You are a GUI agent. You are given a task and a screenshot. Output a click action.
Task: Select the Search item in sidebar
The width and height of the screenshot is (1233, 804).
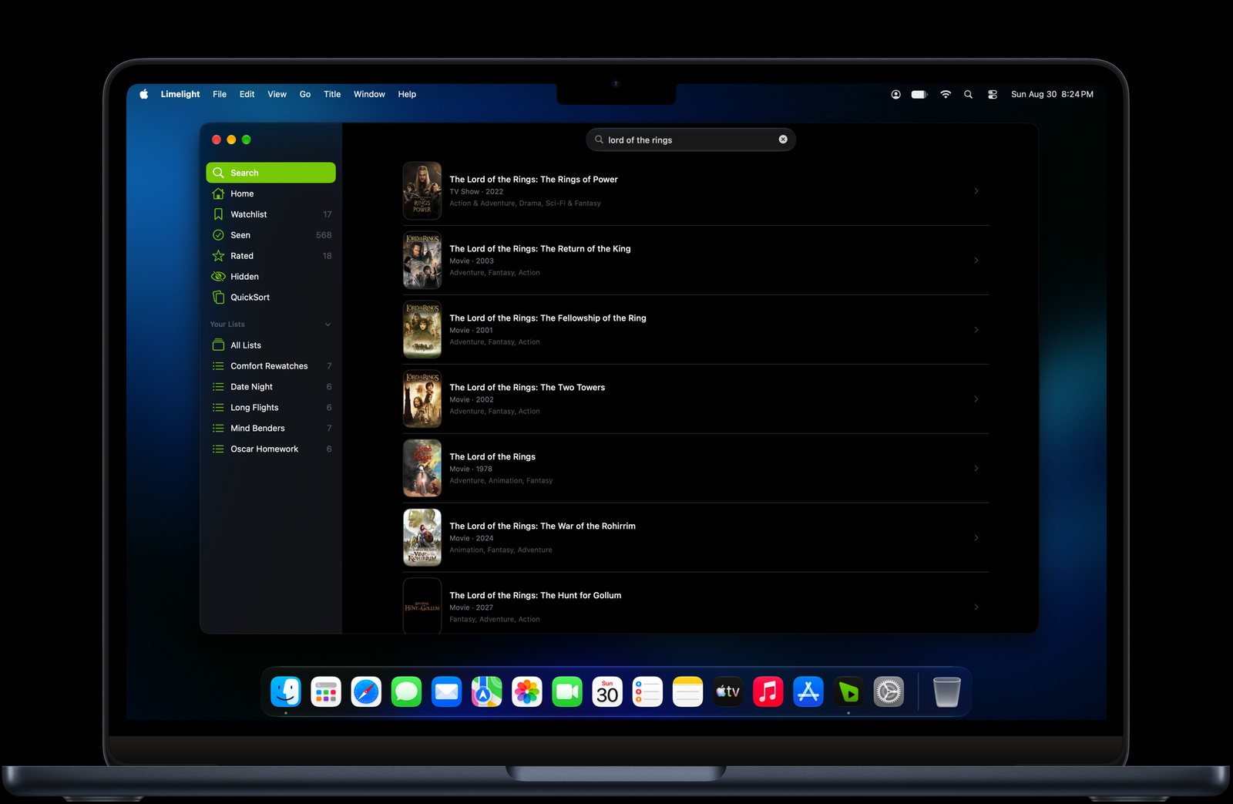[x=270, y=173]
